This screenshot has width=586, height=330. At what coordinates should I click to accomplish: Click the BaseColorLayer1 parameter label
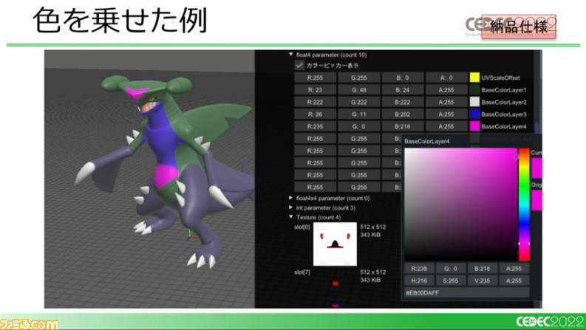[x=503, y=90]
